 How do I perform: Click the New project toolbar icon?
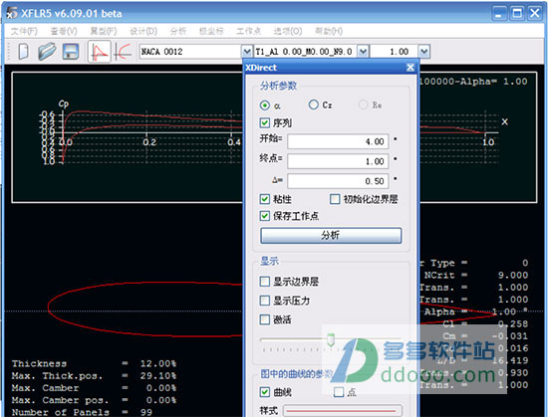[23, 52]
